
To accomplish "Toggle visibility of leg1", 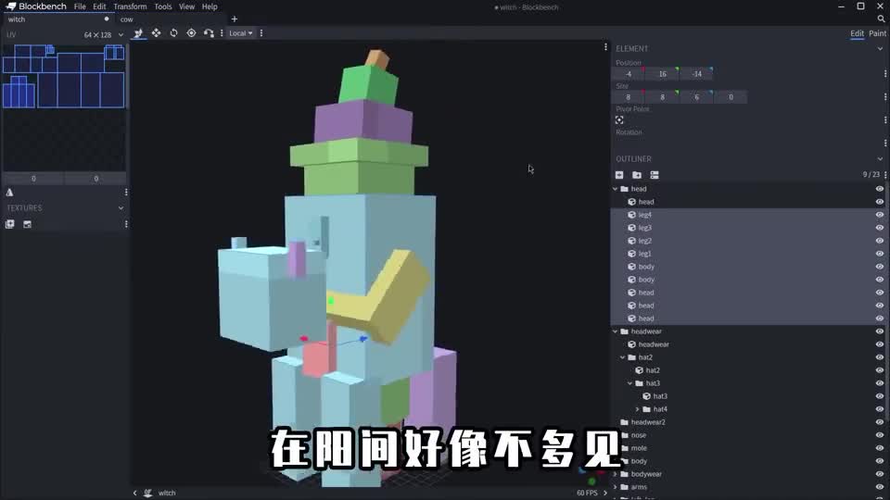I will [x=879, y=254].
